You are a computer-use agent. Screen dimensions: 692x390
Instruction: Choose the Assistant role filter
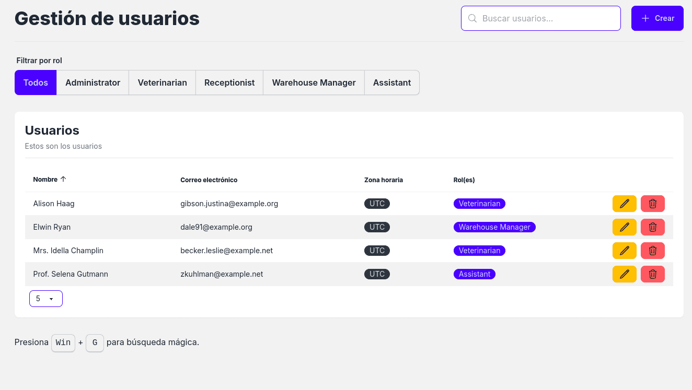[392, 82]
